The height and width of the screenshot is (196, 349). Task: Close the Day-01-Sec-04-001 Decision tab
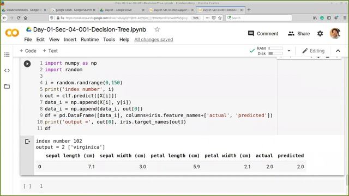pos(242,10)
